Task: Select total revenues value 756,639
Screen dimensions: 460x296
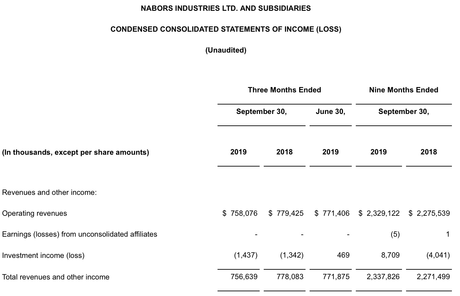Action: tap(245, 277)
